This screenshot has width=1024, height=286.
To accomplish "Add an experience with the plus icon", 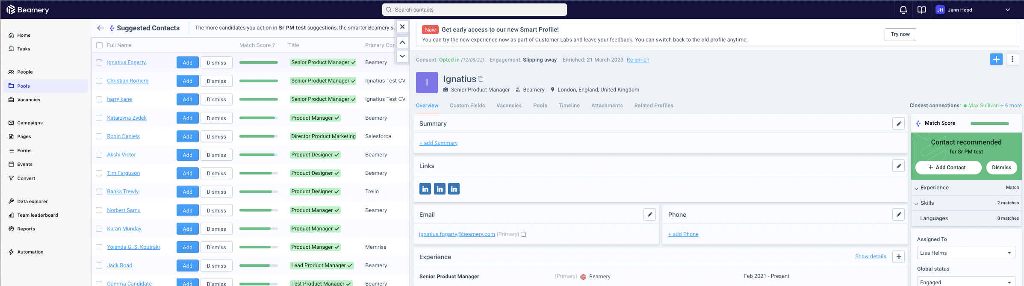I will coord(899,257).
